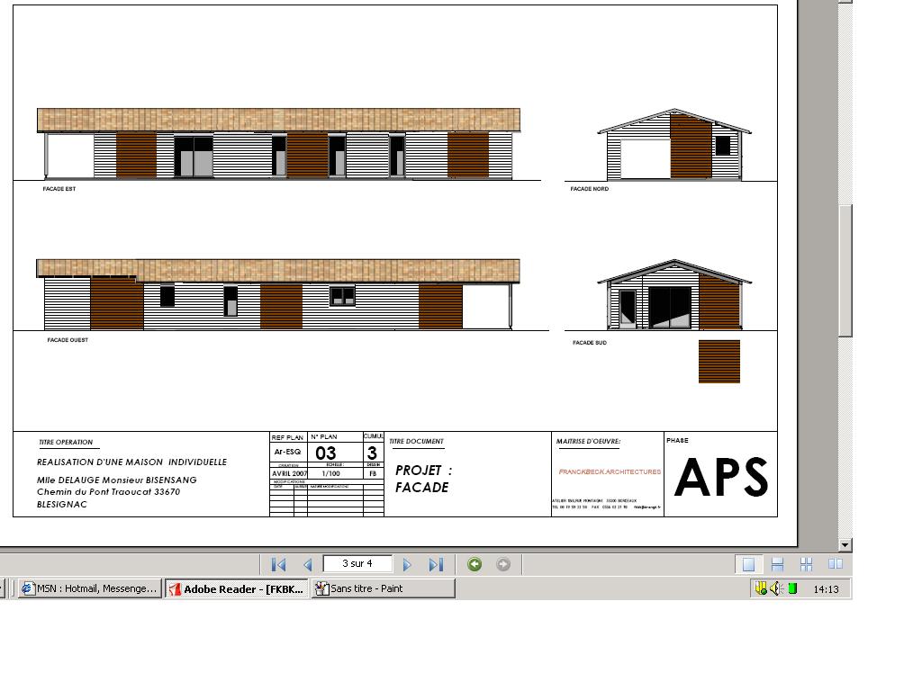Click the brown wood sample square below Facade Sud
Screen dimensions: 922x691
pos(719,362)
